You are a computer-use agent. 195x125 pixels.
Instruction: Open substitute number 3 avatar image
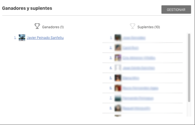pos(118,58)
